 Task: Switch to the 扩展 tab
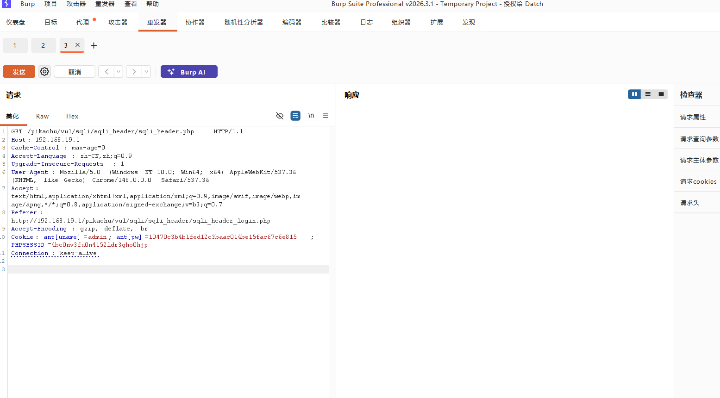point(437,22)
